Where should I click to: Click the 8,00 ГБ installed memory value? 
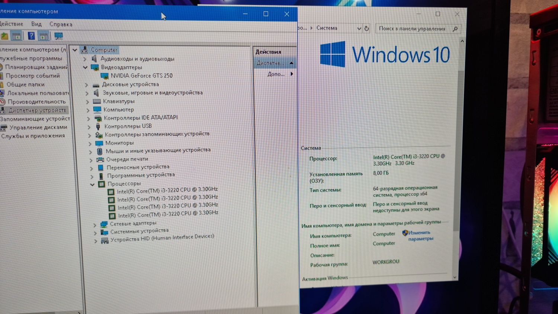(x=381, y=173)
